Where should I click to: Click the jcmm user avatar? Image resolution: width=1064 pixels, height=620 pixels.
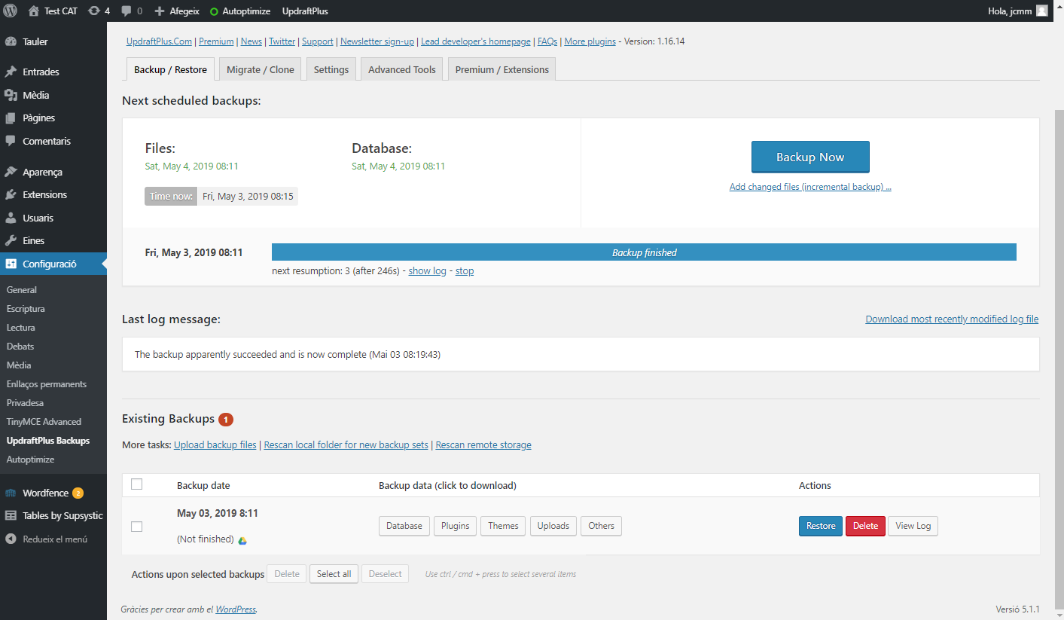click(1041, 11)
